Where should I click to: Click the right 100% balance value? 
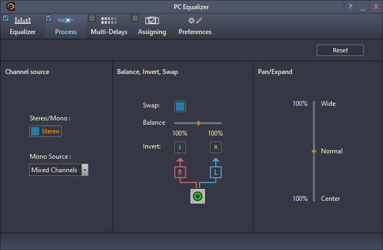215,133
